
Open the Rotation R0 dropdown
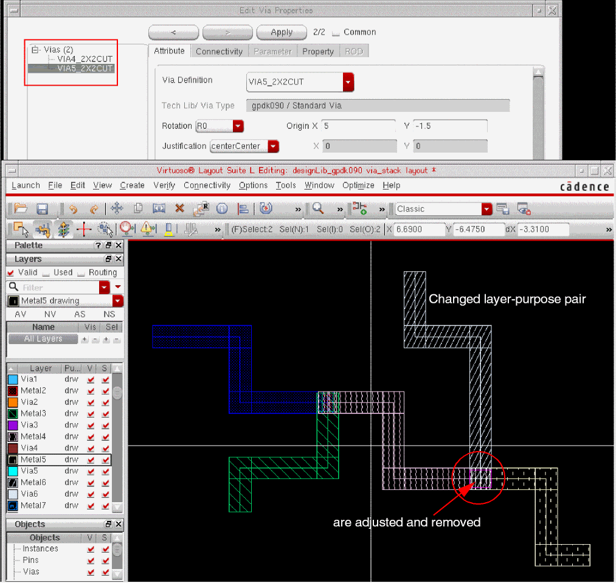(x=238, y=126)
